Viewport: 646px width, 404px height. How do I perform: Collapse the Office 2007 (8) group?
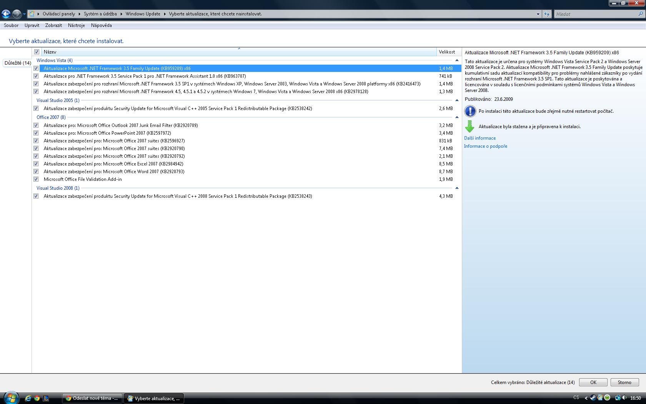pos(457,117)
